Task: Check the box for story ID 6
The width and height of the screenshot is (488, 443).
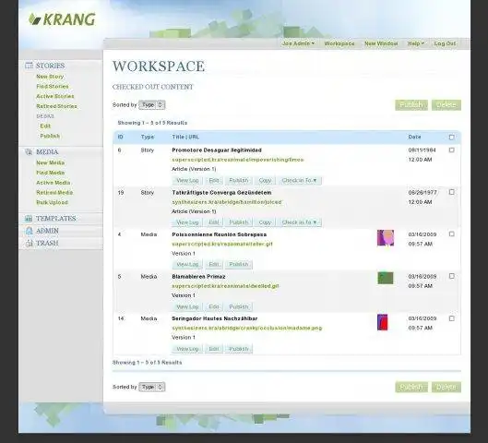Action: (452, 150)
